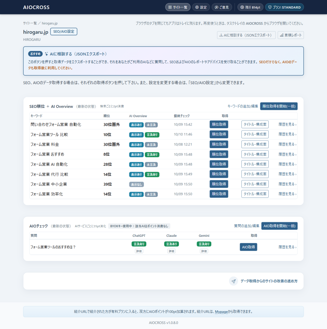Click キーワードの追加/編集 link
Viewport: 327px width, 329px height.
pyautogui.click(x=243, y=106)
